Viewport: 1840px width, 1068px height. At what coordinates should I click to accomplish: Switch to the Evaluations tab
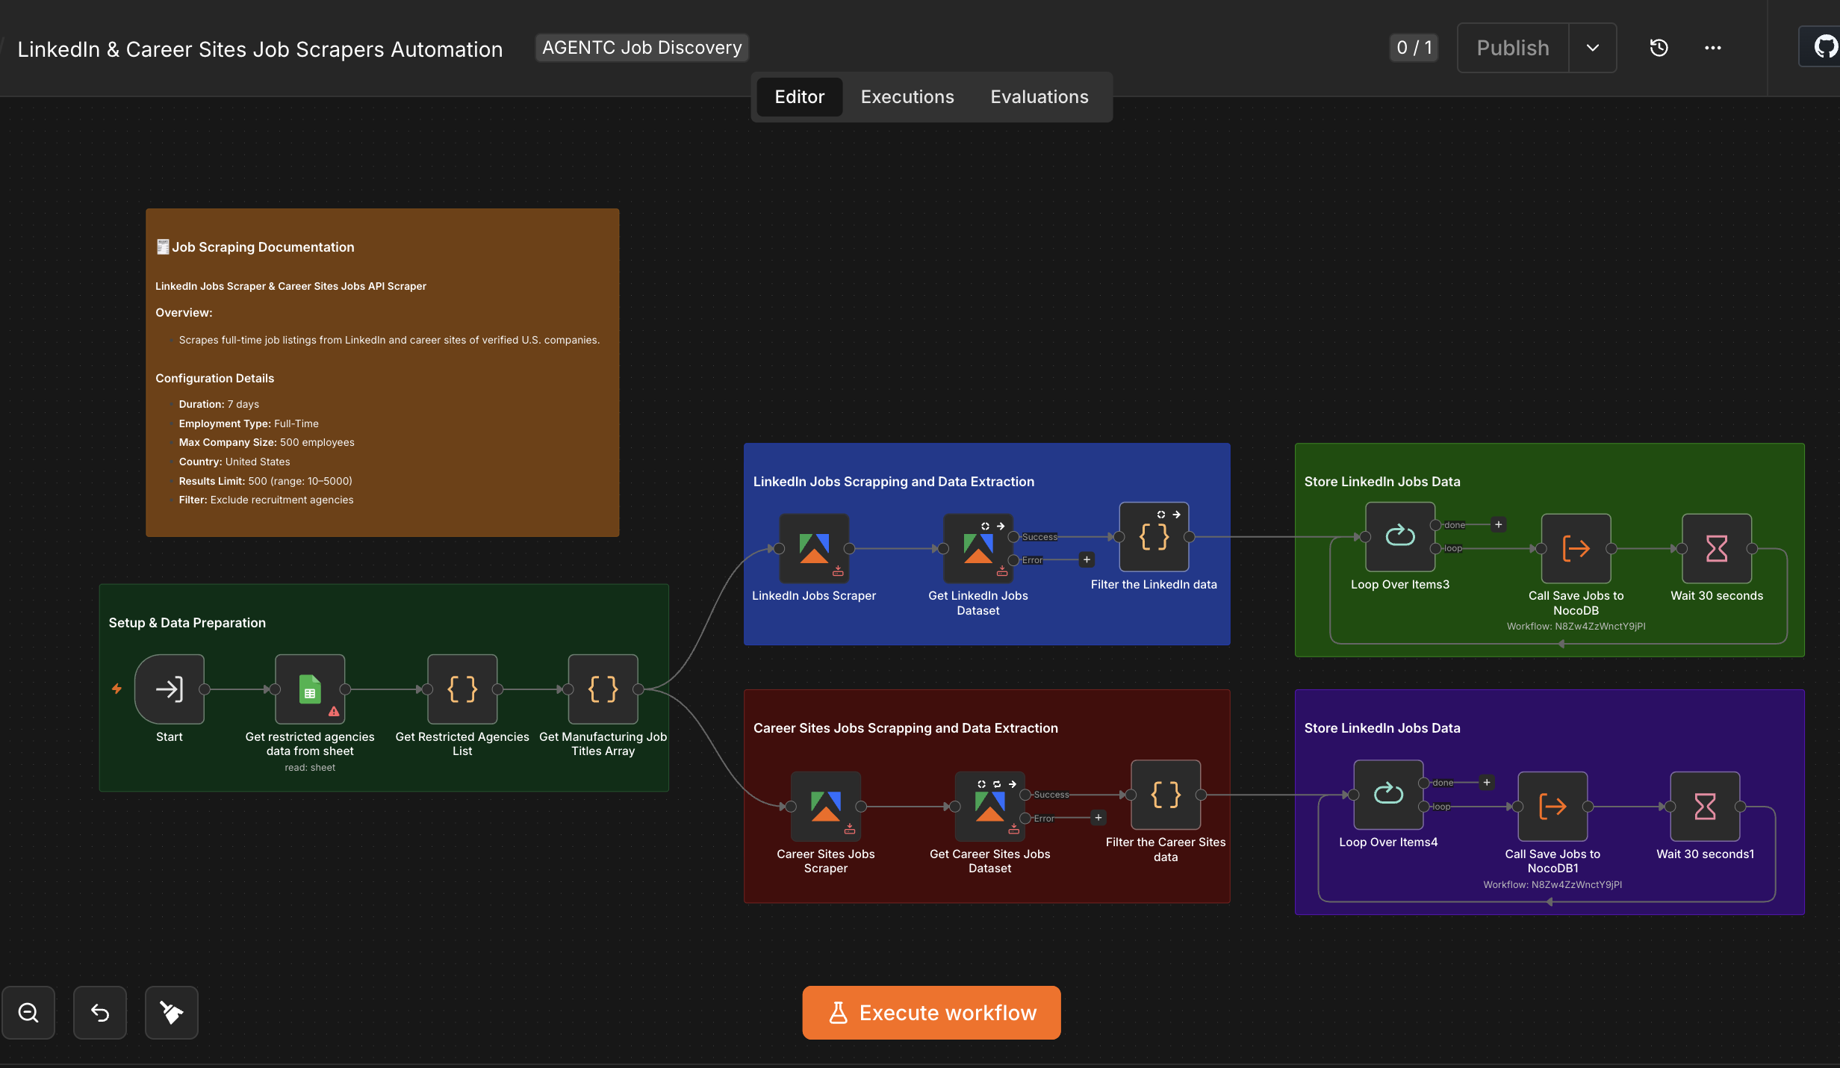[x=1039, y=97]
